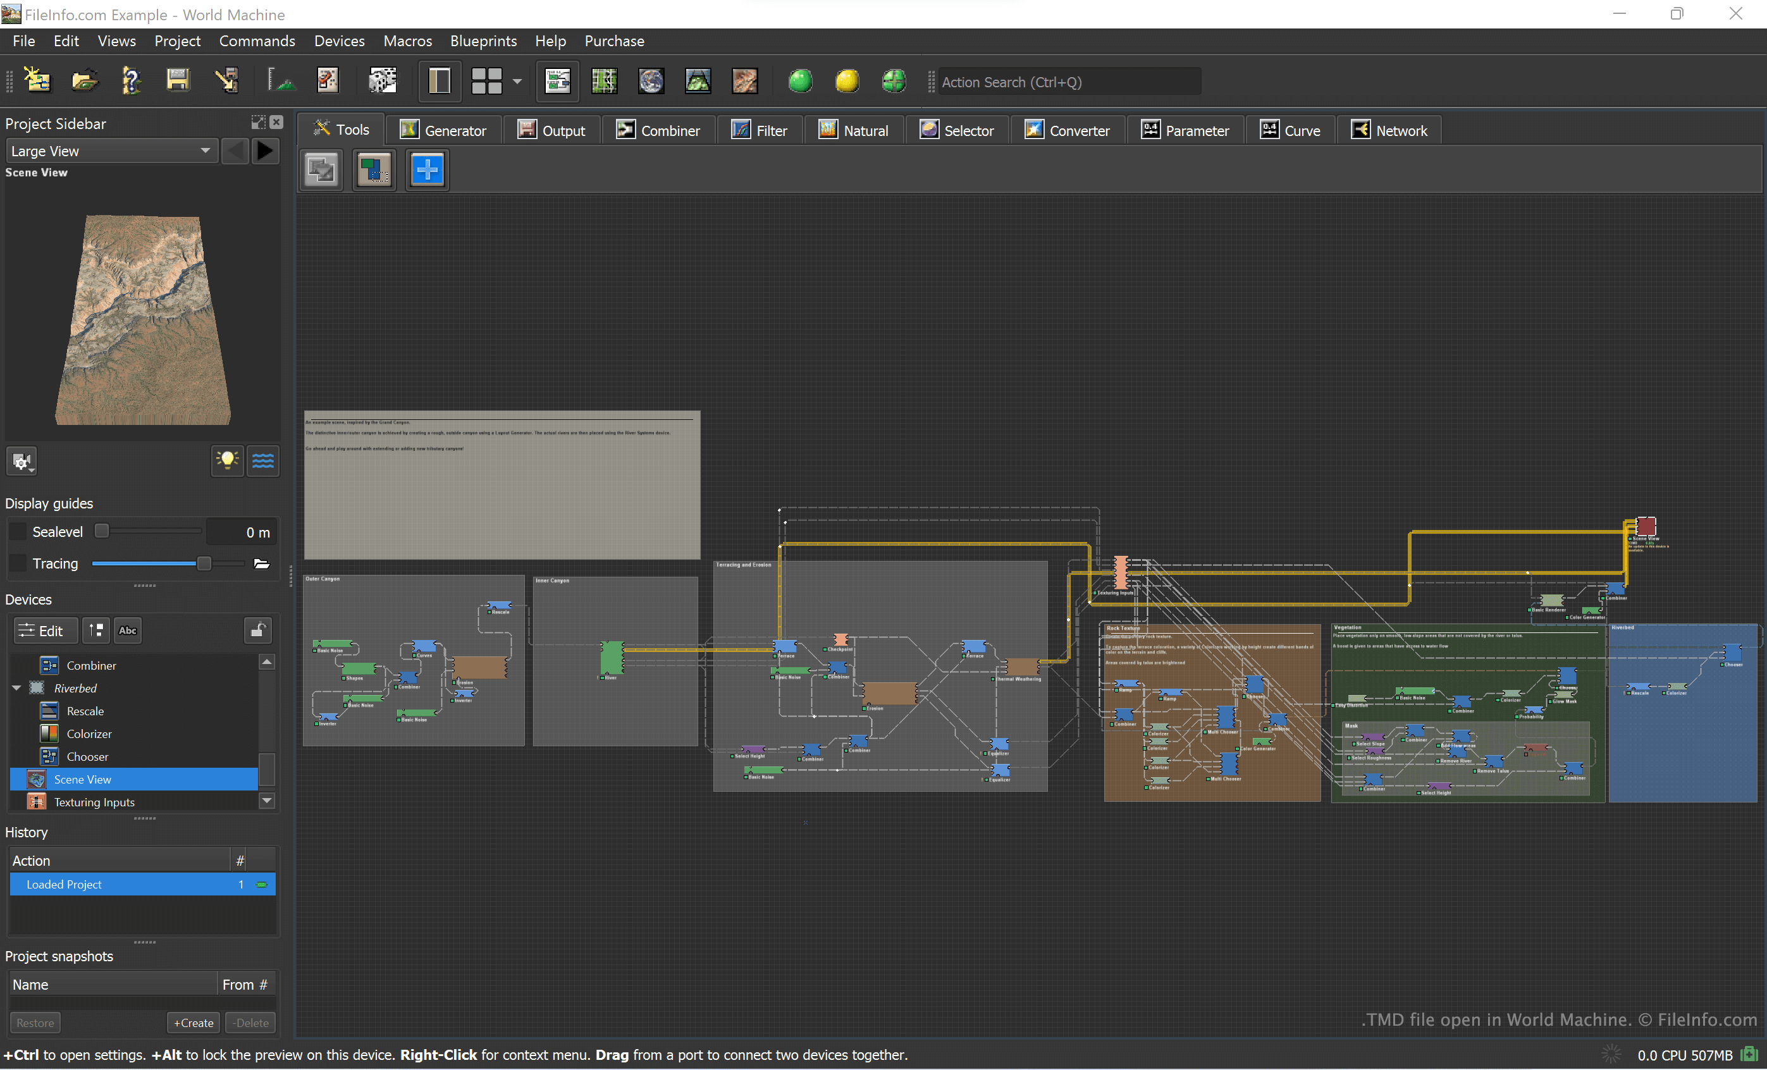Screen dimensions: 1767x1070
Task: Click the green-blue selection tool icon
Action: click(374, 170)
